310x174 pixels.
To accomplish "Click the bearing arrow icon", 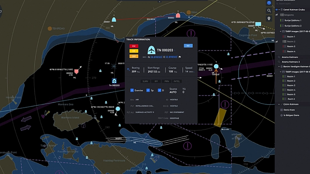I will click(128, 69).
